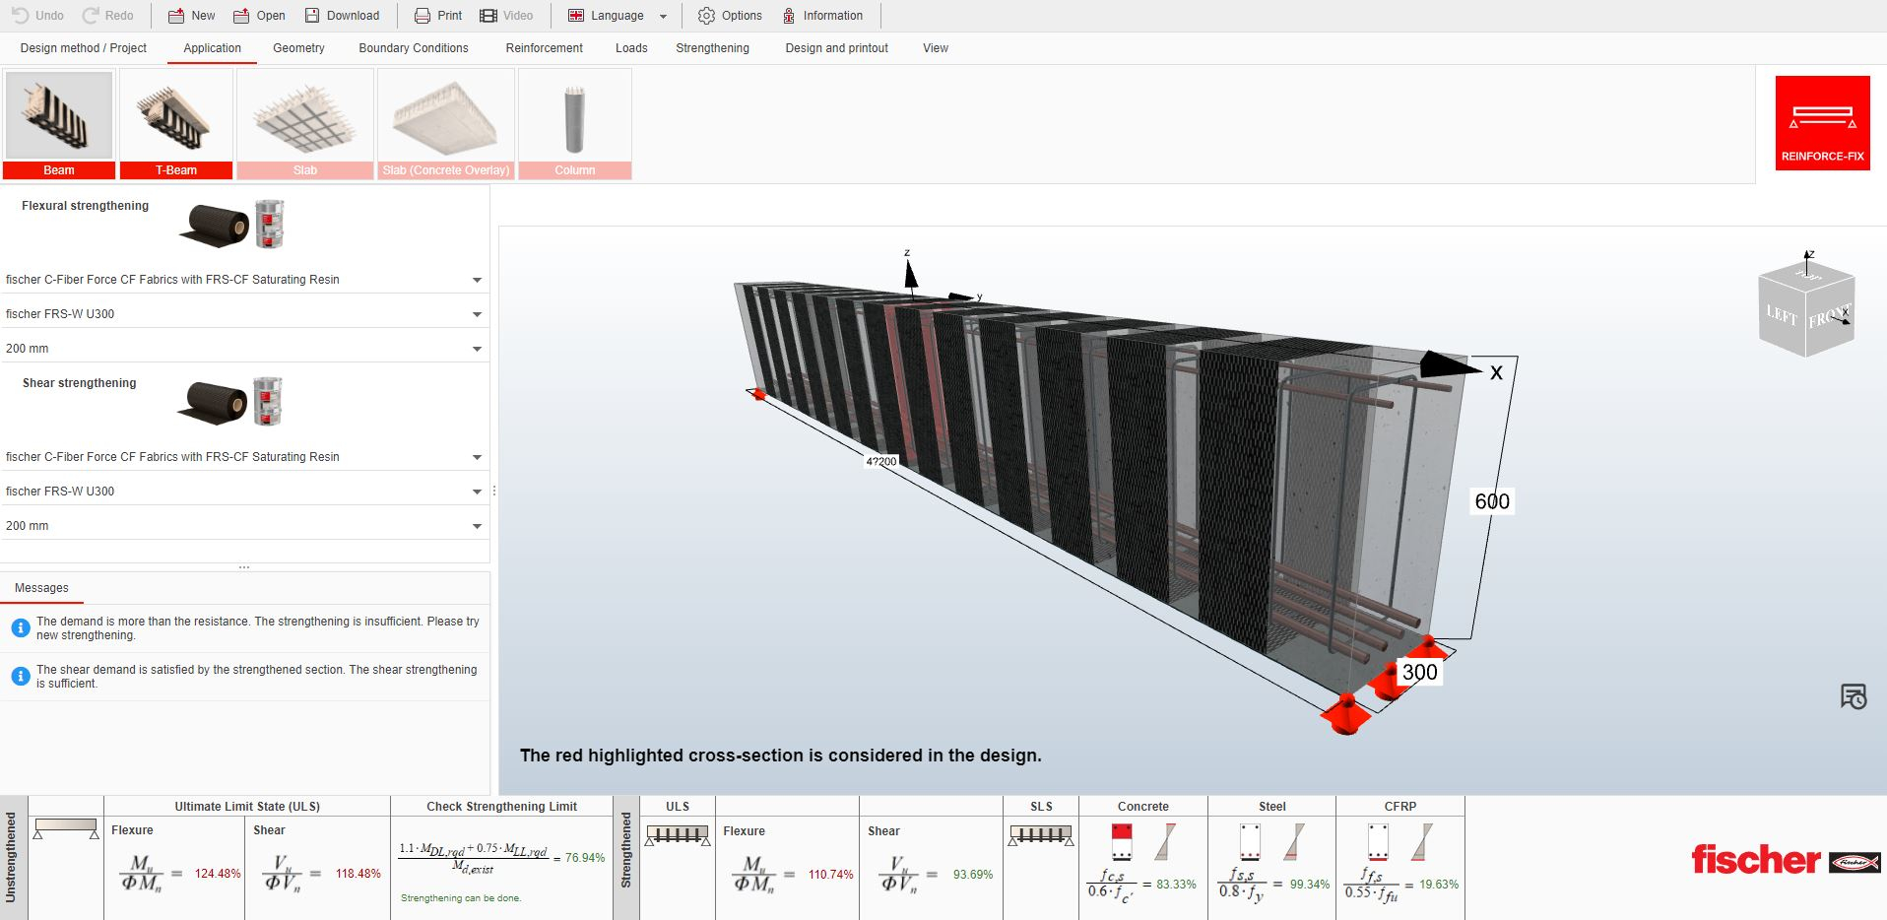The image size is (1887, 920).
Task: Click the 600 height dimension label
Action: (x=1491, y=501)
